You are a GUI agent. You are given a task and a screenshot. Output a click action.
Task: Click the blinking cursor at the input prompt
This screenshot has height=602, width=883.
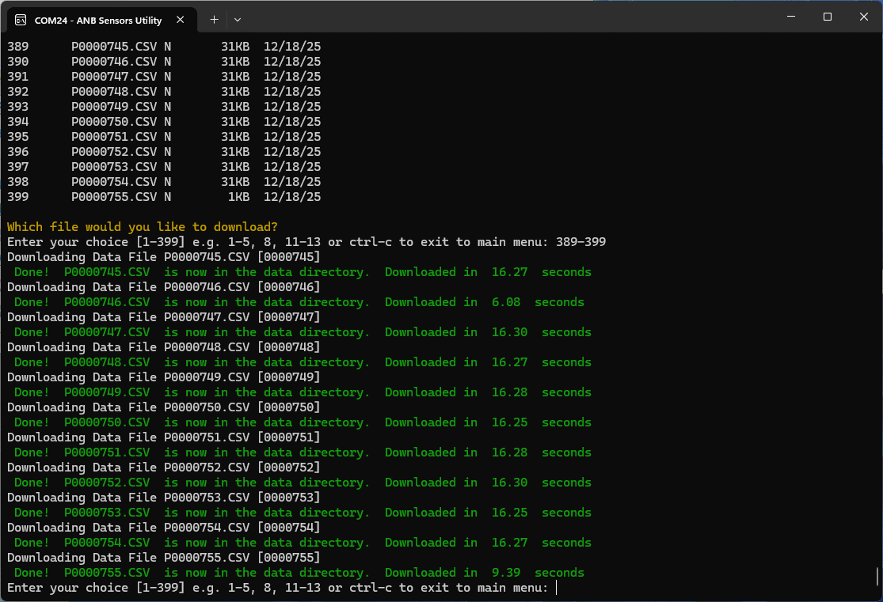coord(555,588)
